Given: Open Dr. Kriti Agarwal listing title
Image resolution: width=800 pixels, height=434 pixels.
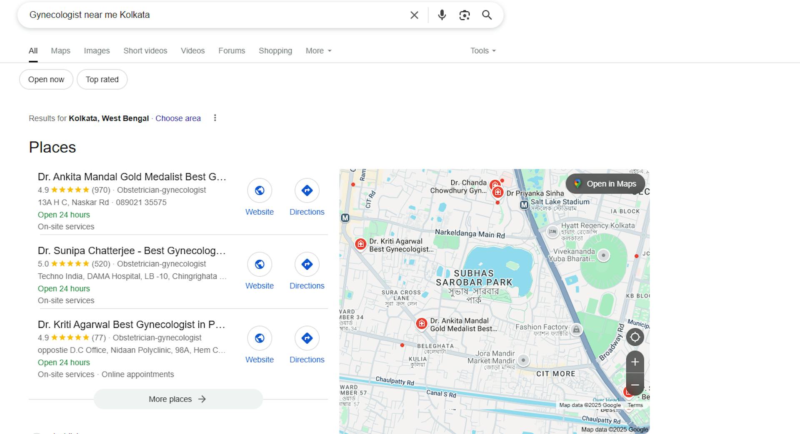Looking at the screenshot, I should tap(132, 325).
